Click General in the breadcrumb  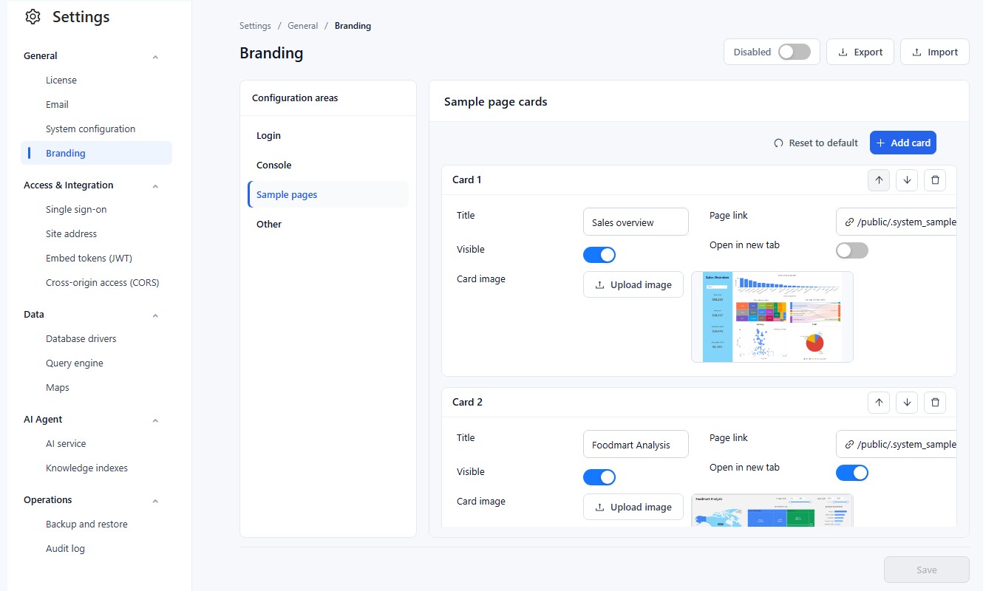click(x=303, y=26)
